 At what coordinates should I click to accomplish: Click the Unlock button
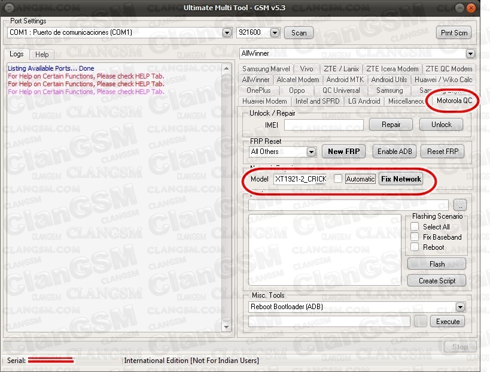pyautogui.click(x=442, y=125)
